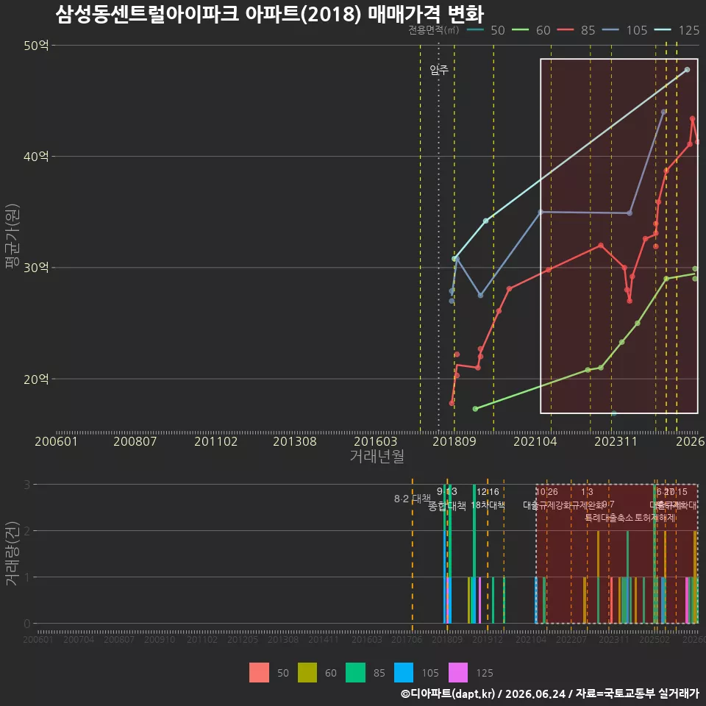Select the 105 line entry in top legend
Screen dimensions: 706x706
(625, 30)
